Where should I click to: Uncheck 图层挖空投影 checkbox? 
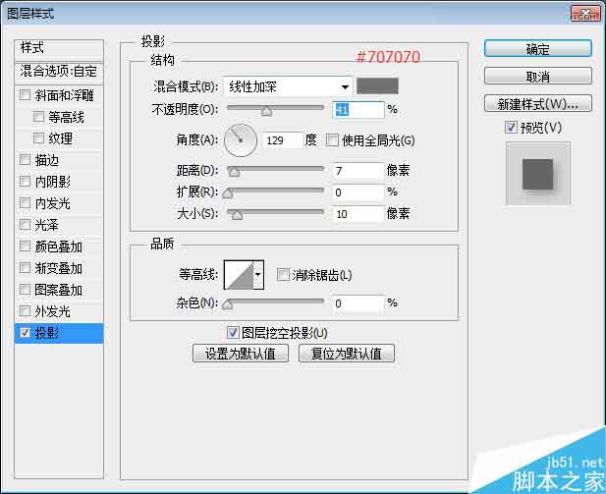coord(233,332)
